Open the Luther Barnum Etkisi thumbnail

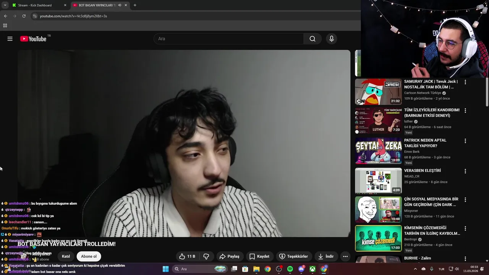pyautogui.click(x=378, y=120)
